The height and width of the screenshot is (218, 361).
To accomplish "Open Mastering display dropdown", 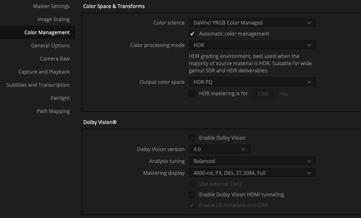I will (252, 173).
